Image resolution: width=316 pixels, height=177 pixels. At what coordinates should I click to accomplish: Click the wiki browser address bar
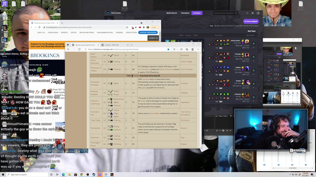[x=126, y=49]
